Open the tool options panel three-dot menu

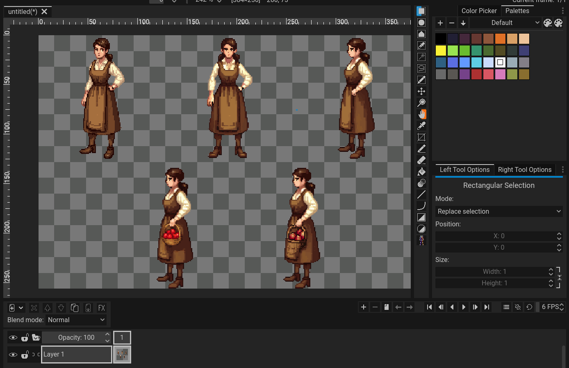point(563,170)
